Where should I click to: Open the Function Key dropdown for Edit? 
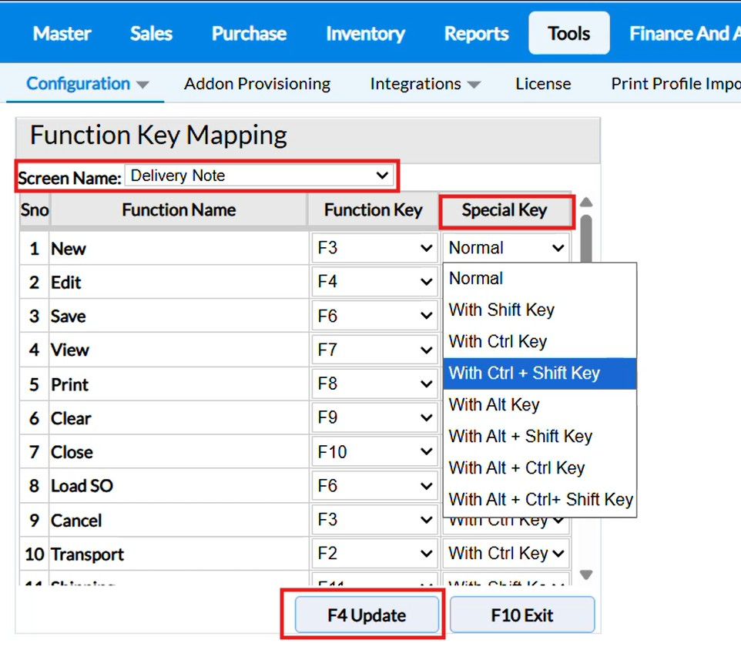tap(374, 283)
